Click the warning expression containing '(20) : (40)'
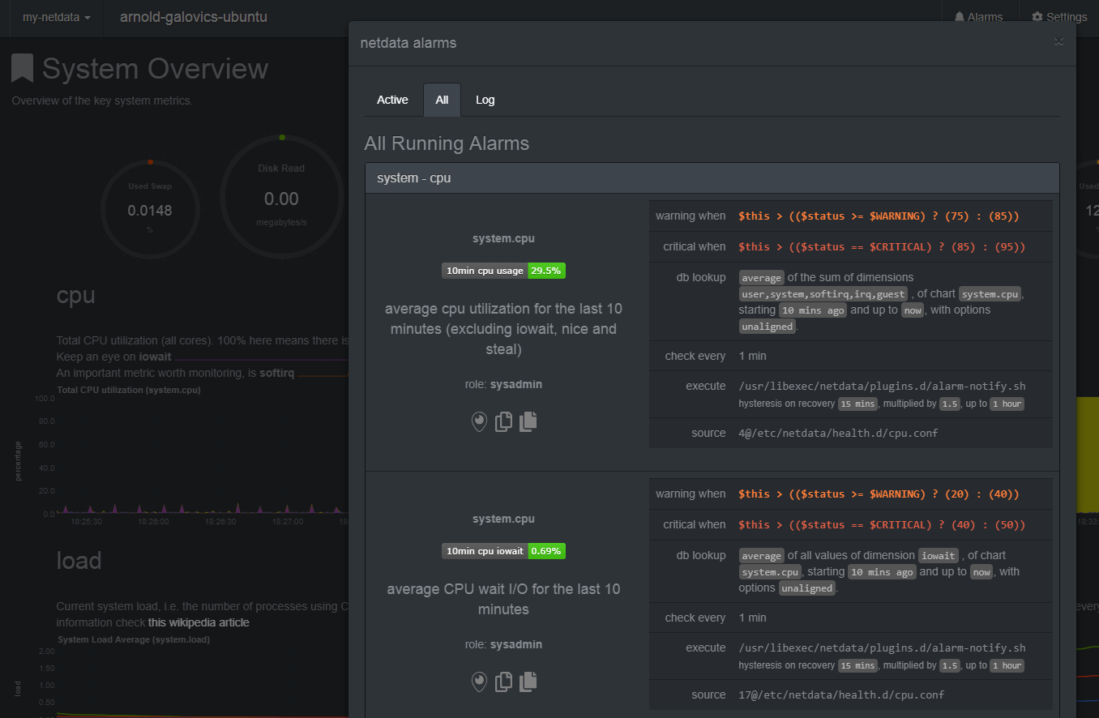Screen dimensions: 1099x718 coord(879,494)
